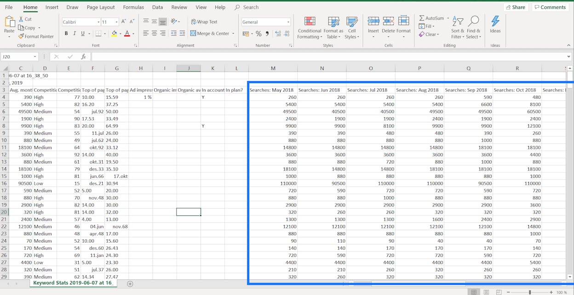Click the Ideas lightning icon
The image size is (574, 295).
point(495,22)
